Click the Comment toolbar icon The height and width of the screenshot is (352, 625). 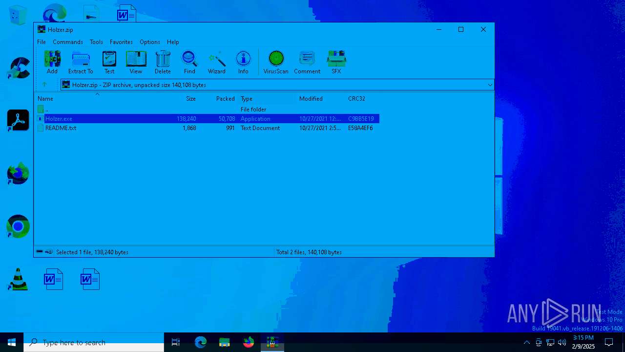click(307, 59)
